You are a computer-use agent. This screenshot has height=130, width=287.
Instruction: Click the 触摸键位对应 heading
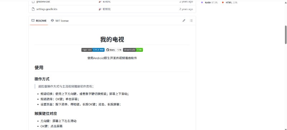46,113
